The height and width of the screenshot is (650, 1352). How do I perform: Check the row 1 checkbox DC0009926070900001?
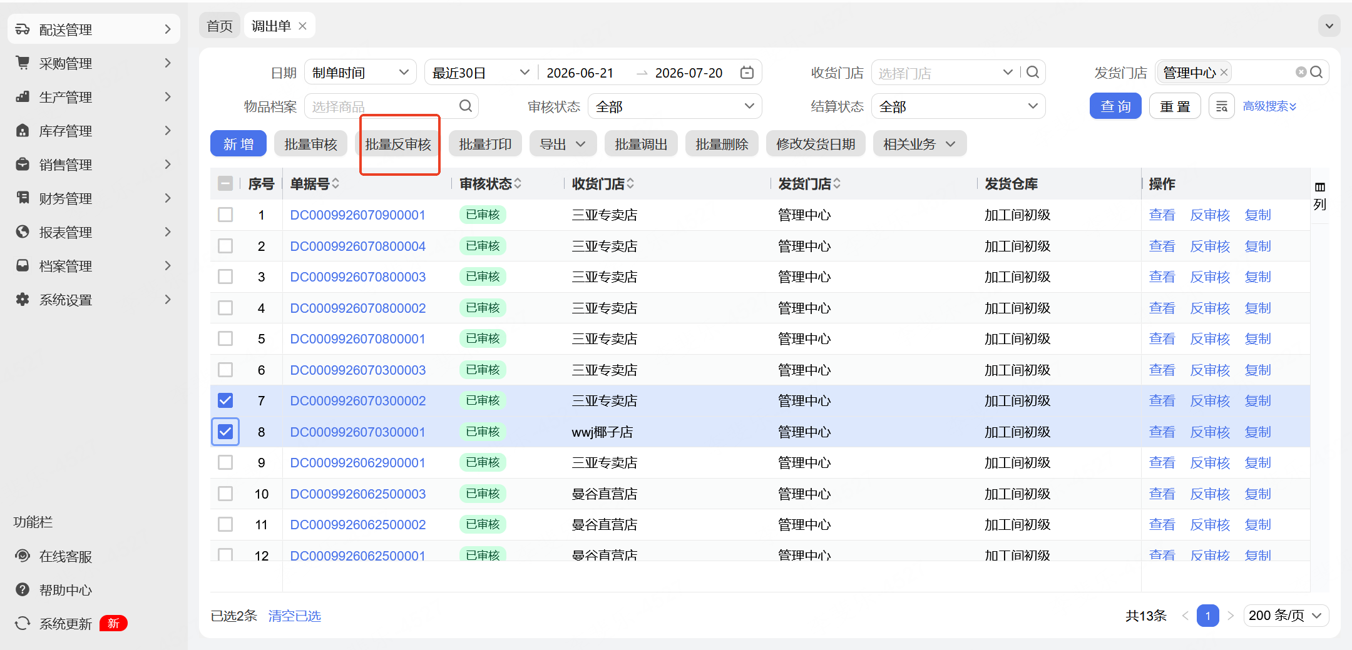click(x=225, y=215)
